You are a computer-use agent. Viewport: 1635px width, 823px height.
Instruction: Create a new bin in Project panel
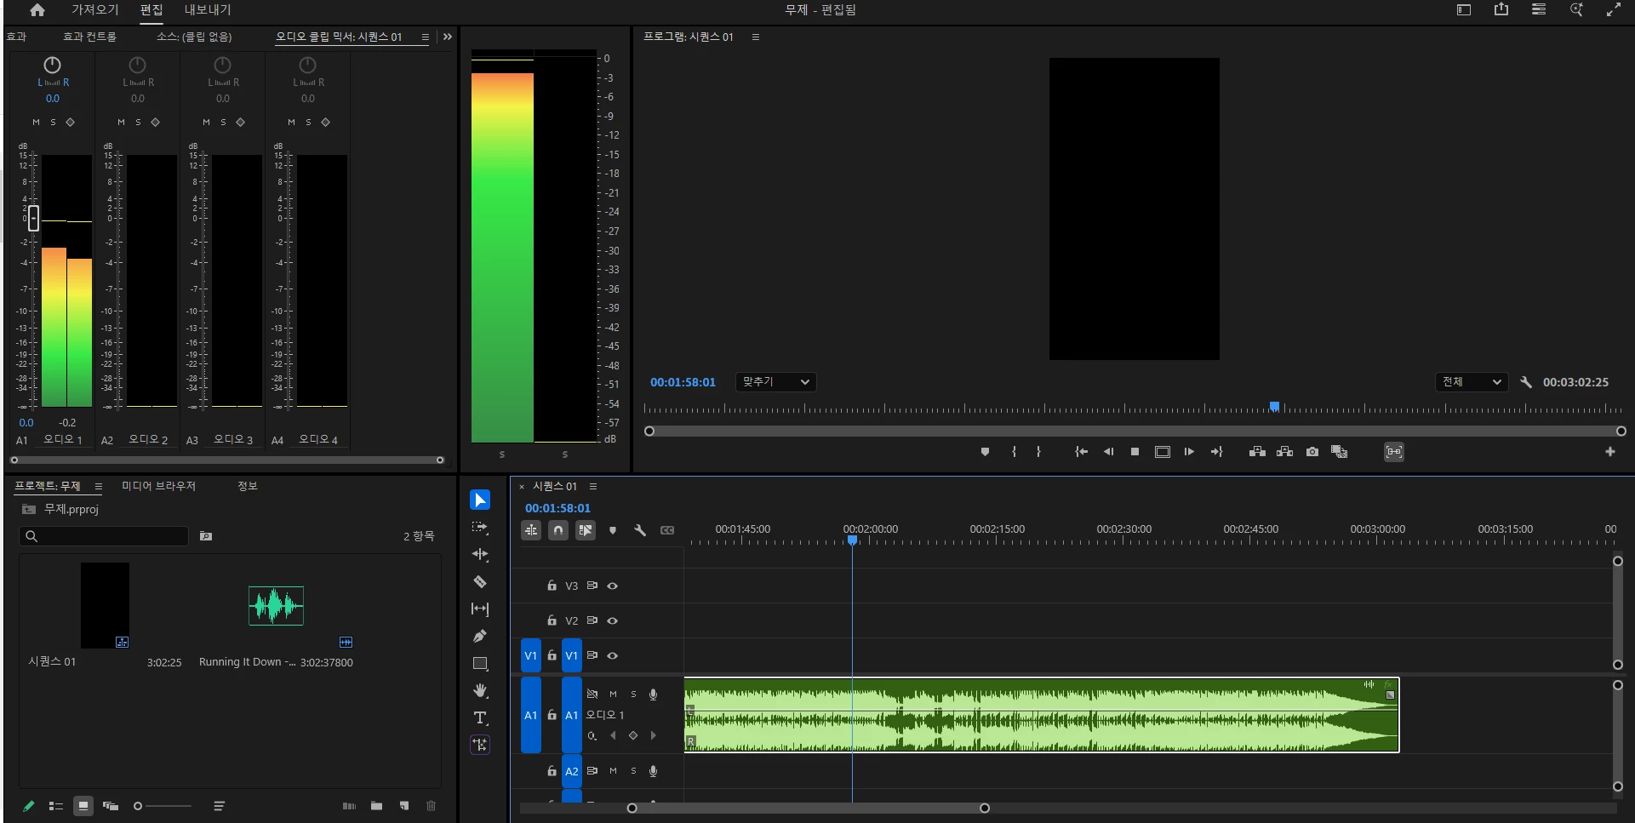[x=376, y=806]
